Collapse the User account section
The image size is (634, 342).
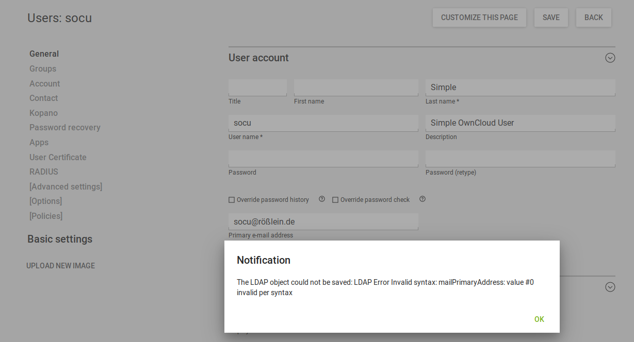610,58
